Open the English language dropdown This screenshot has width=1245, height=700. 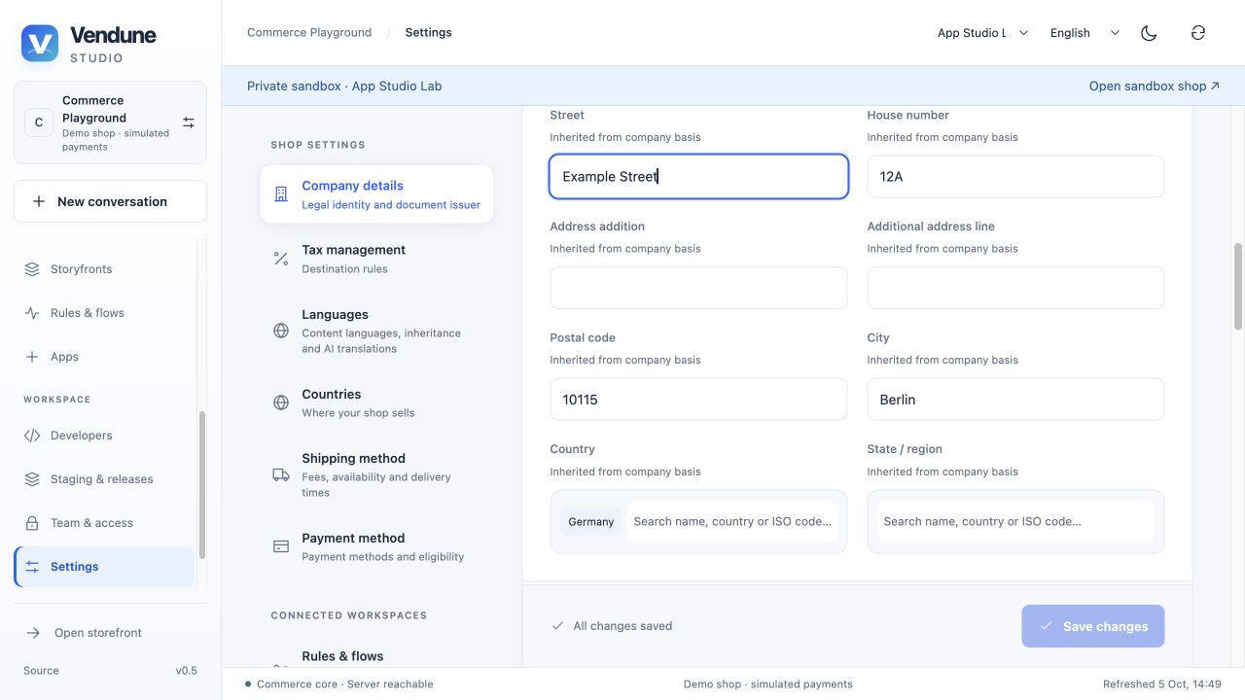pyautogui.click(x=1085, y=33)
